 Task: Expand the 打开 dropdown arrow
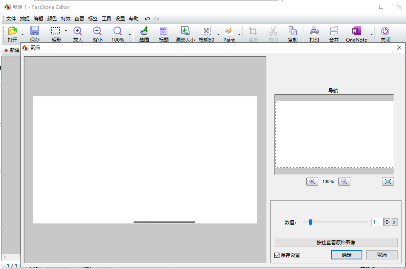coord(22,34)
